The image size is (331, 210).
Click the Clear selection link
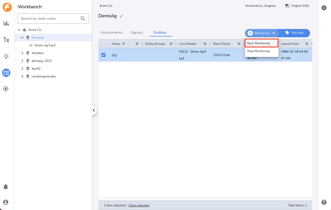tap(139, 205)
